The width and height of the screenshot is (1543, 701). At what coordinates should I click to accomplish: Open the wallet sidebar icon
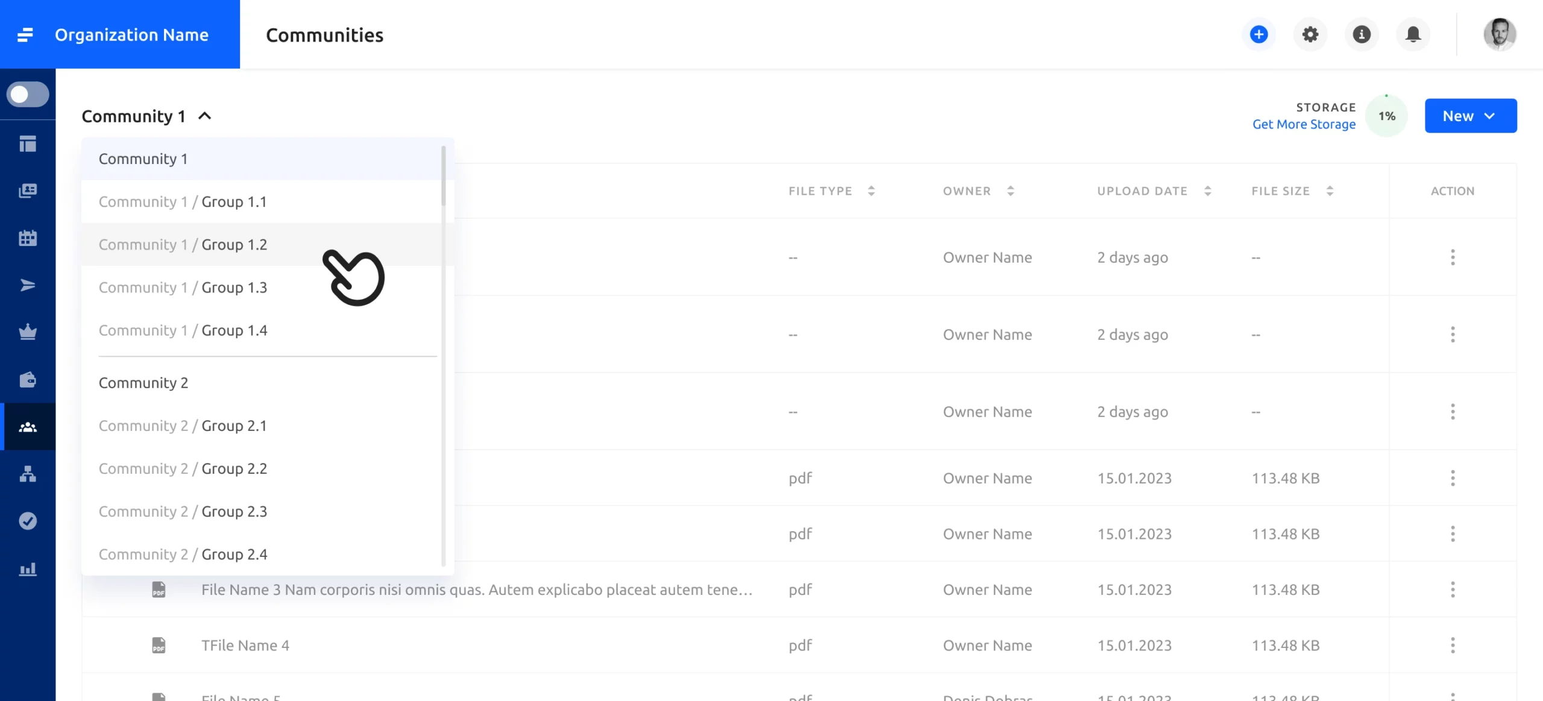(x=28, y=380)
